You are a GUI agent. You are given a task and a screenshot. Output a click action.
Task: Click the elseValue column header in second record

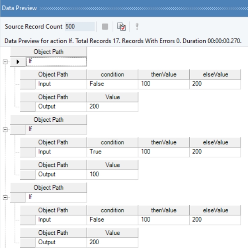[215, 142]
